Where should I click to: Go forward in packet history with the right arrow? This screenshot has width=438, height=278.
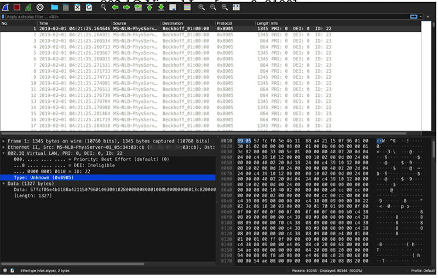click(126, 7)
